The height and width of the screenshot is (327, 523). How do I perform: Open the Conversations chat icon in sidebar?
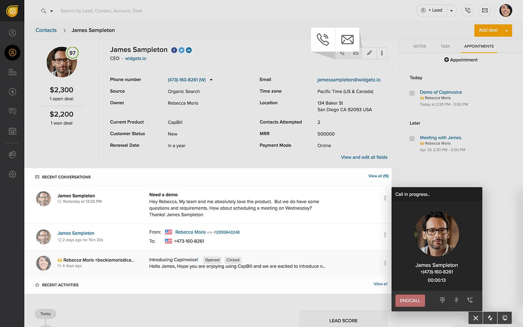[x=12, y=111]
